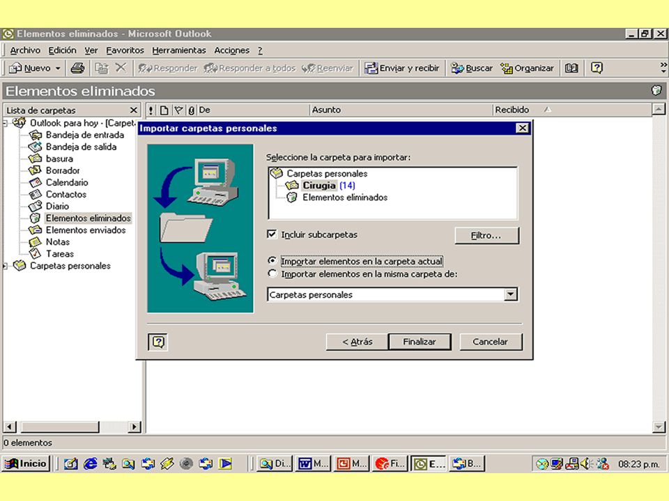Sort by the attachment paperclip column header
Image resolution: width=669 pixels, height=501 pixels.
[191, 110]
